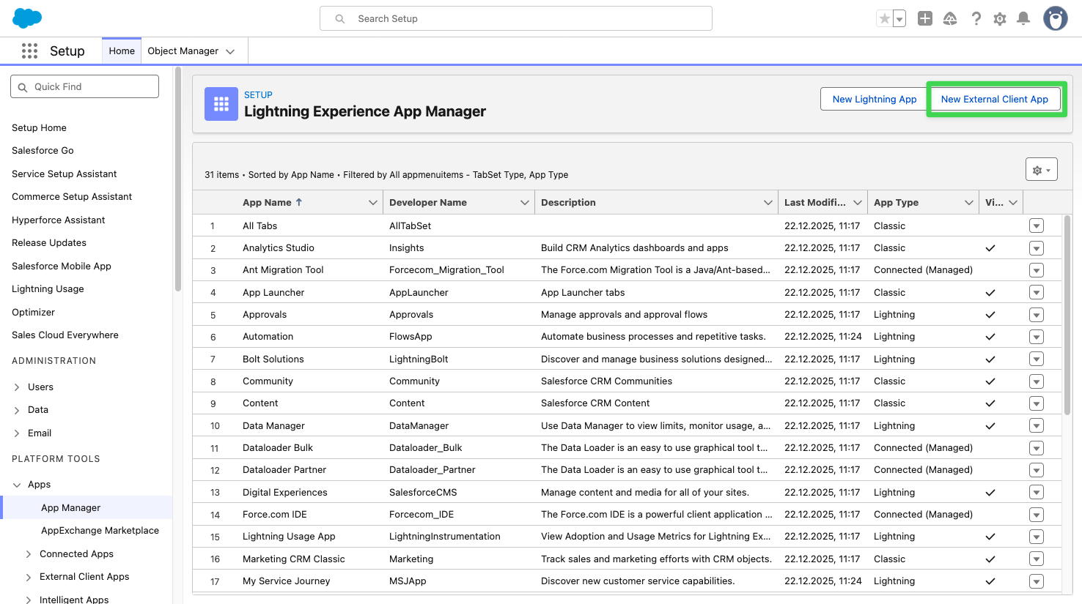The height and width of the screenshot is (604, 1082).
Task: Click the Salesforce cloud logo
Action: 26,18
